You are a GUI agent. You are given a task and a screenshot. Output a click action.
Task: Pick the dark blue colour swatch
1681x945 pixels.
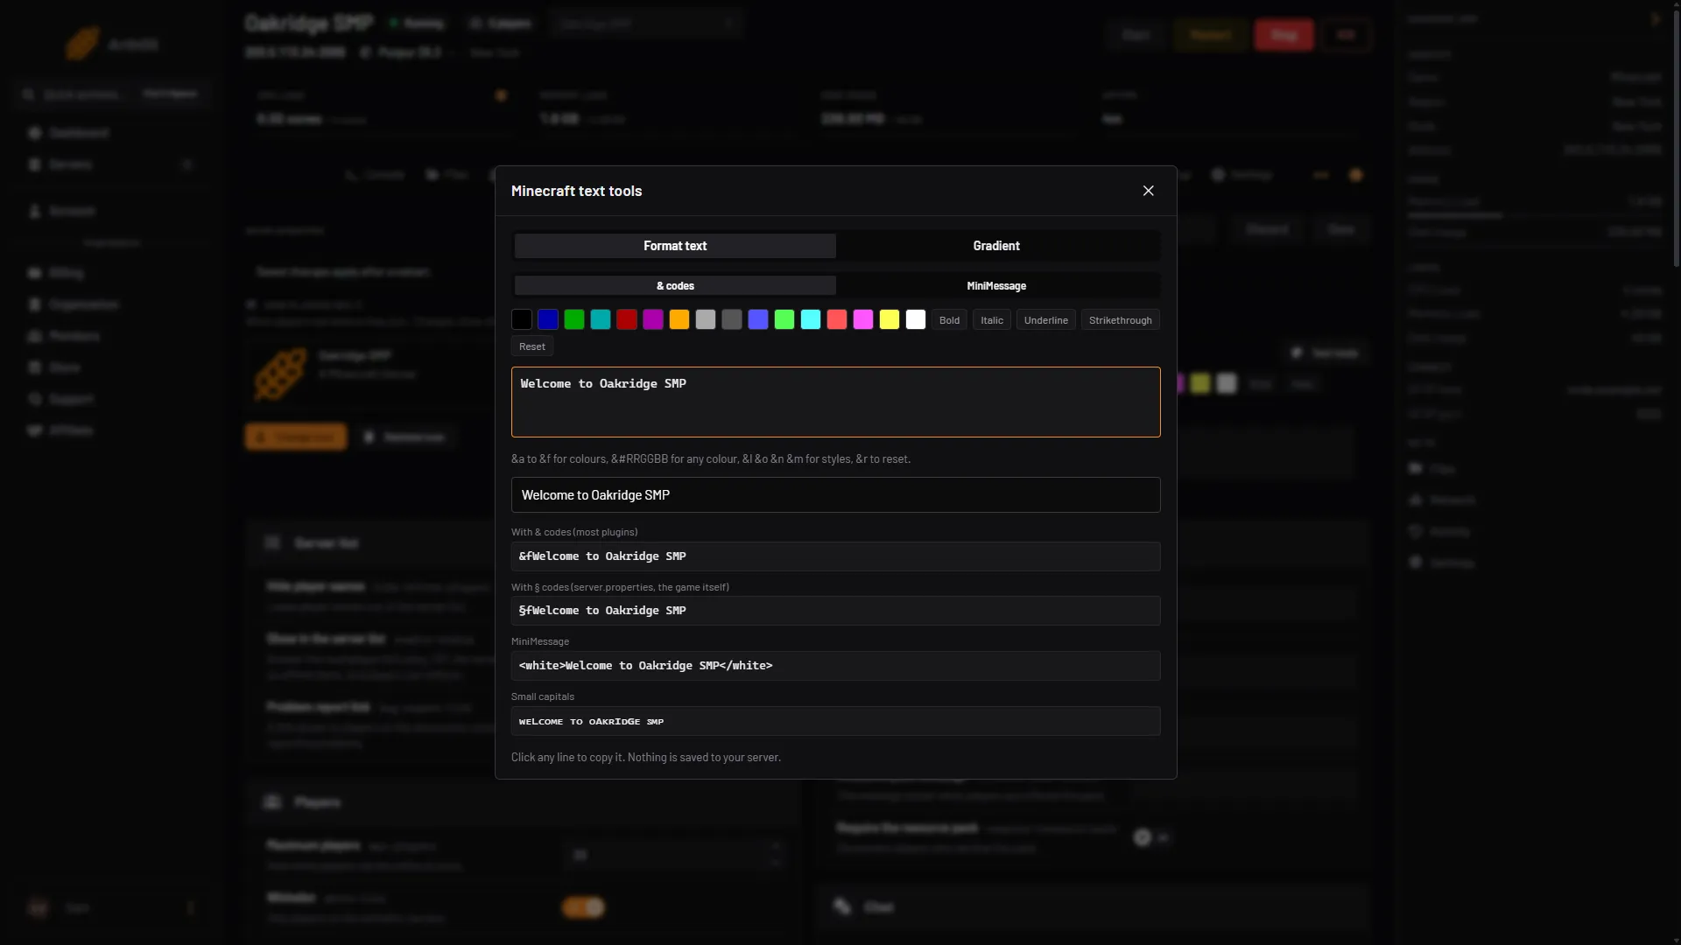pyautogui.click(x=548, y=320)
